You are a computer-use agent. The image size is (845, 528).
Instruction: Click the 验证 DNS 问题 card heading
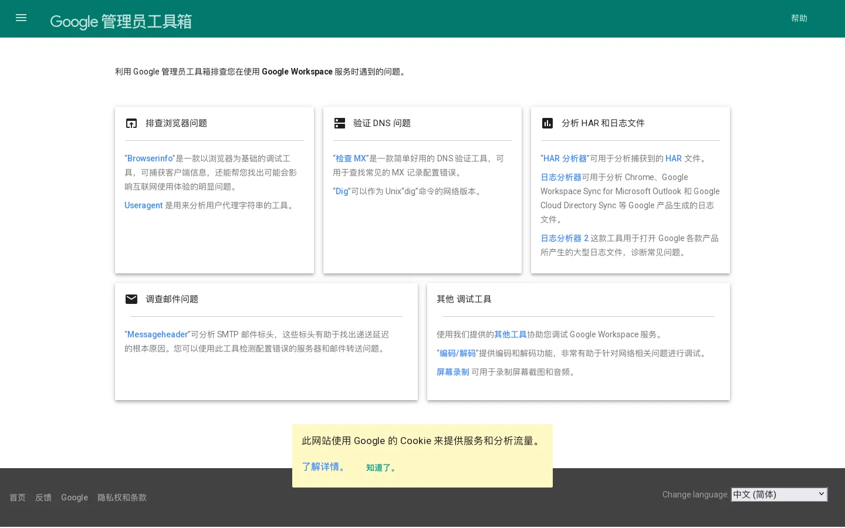382,123
